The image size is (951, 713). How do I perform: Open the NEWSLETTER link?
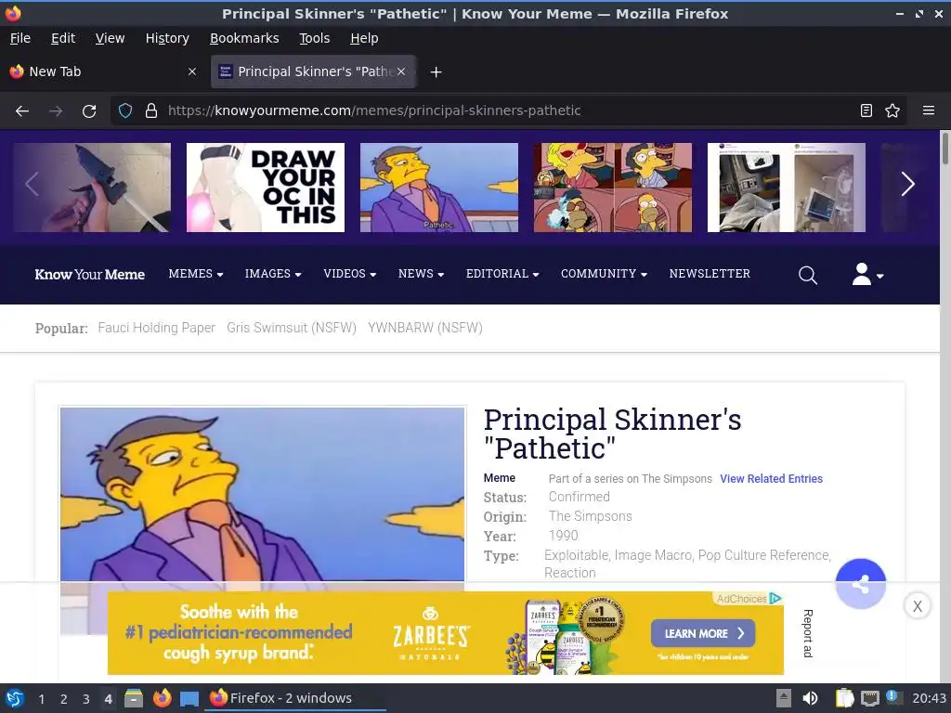(710, 274)
